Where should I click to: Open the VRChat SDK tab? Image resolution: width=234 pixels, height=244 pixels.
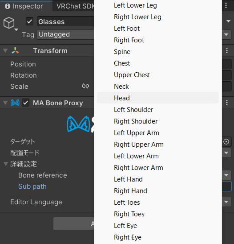click(x=75, y=6)
